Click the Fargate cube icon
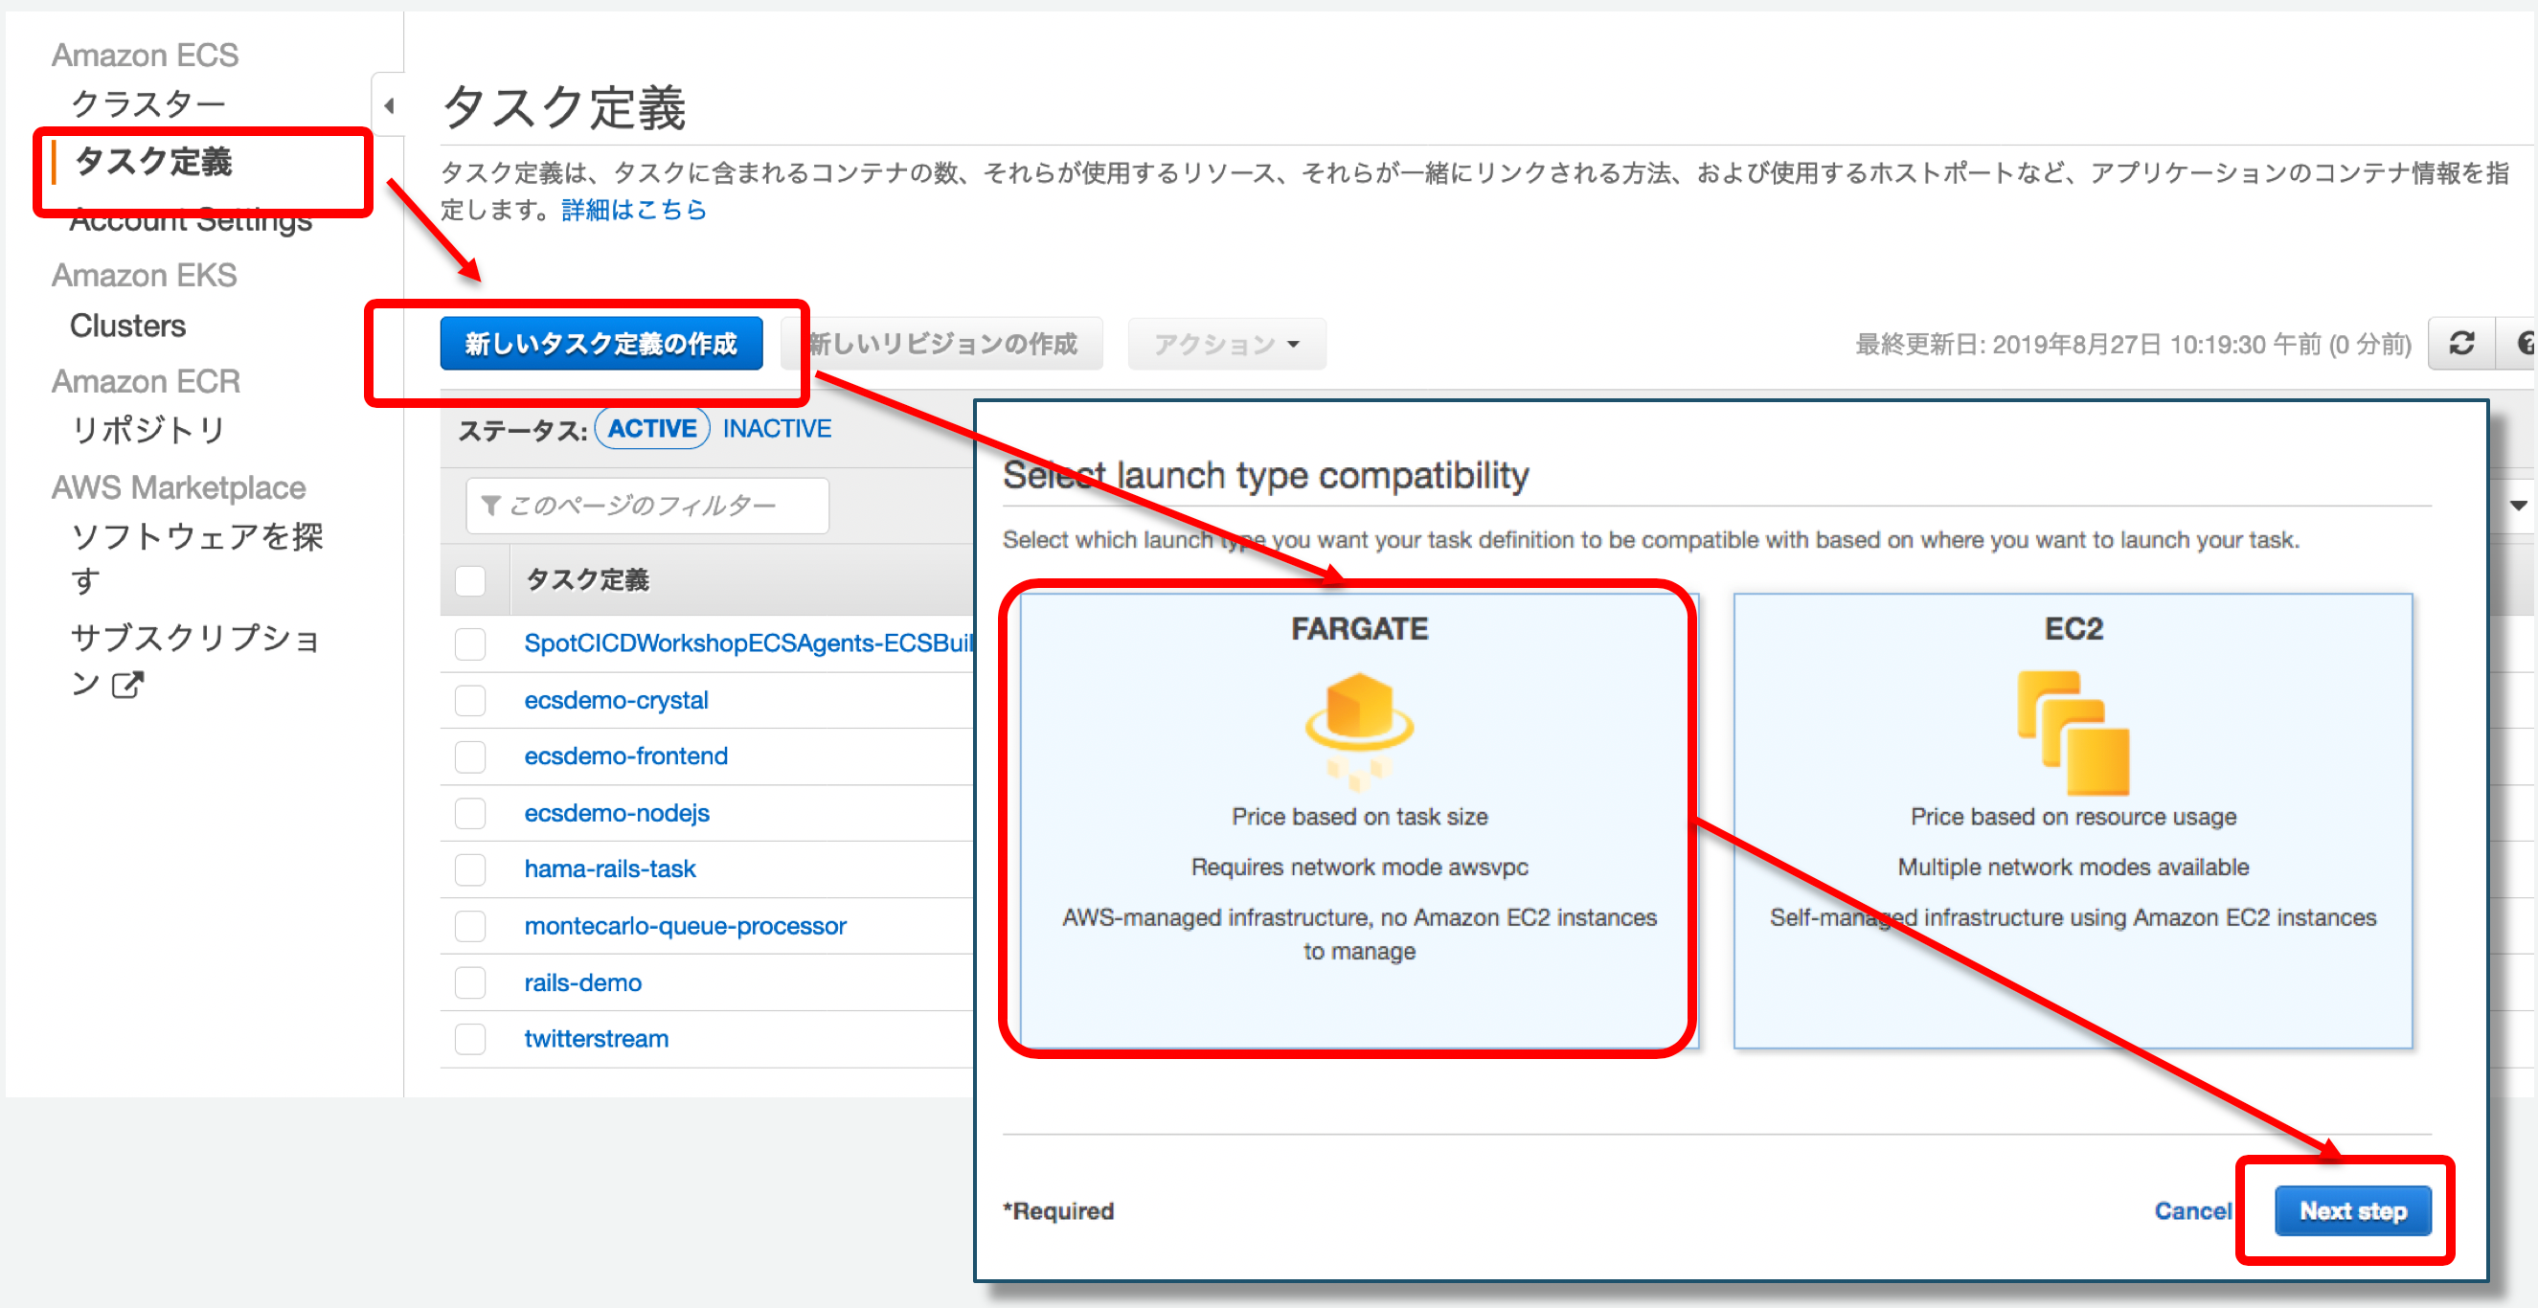 point(1359,731)
